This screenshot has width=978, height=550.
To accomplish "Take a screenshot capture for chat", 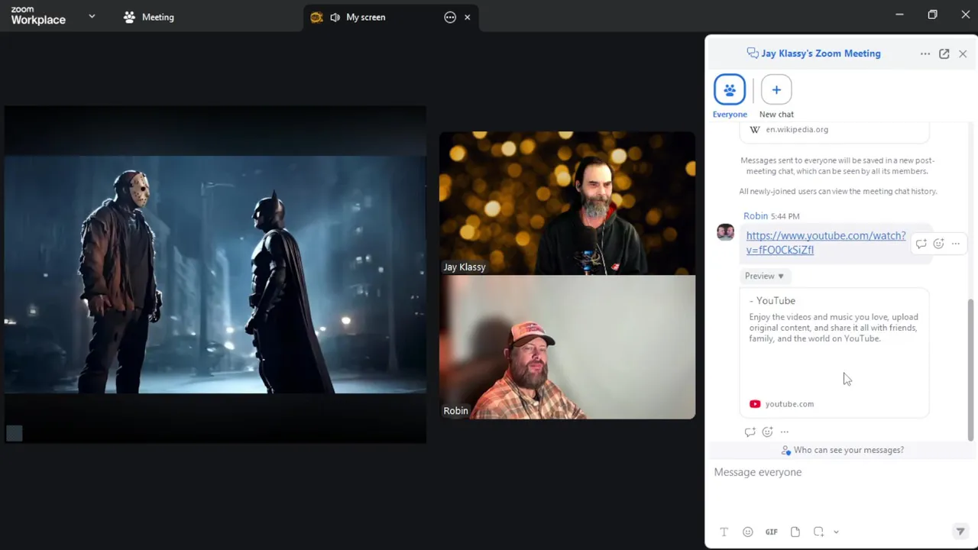I will [x=819, y=532].
